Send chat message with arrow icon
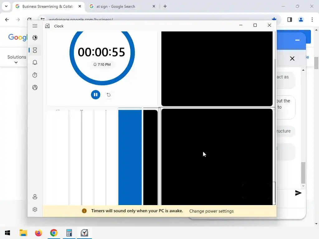 (x=298, y=193)
